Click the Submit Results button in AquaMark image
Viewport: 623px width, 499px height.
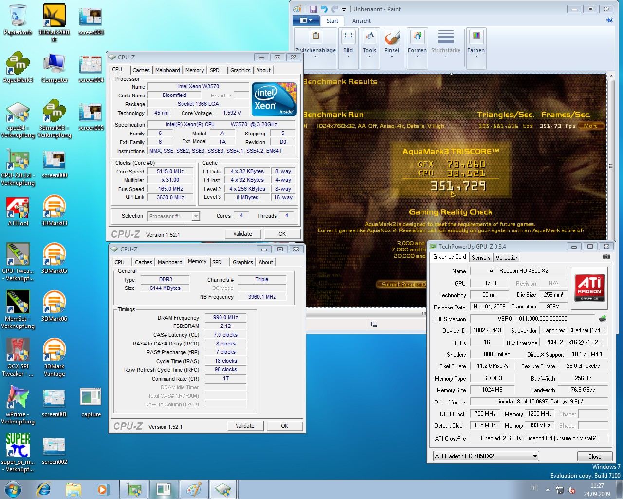(x=402, y=284)
